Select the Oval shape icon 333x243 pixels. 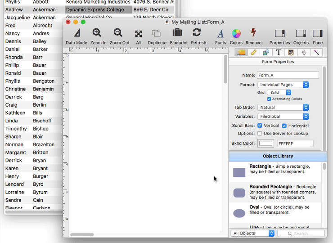(239, 213)
